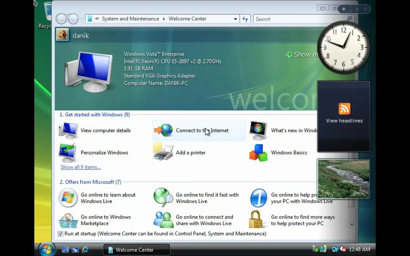Click the Show more details link

coord(302,55)
